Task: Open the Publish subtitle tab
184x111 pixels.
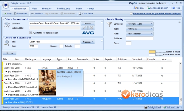Action: pos(64,9)
